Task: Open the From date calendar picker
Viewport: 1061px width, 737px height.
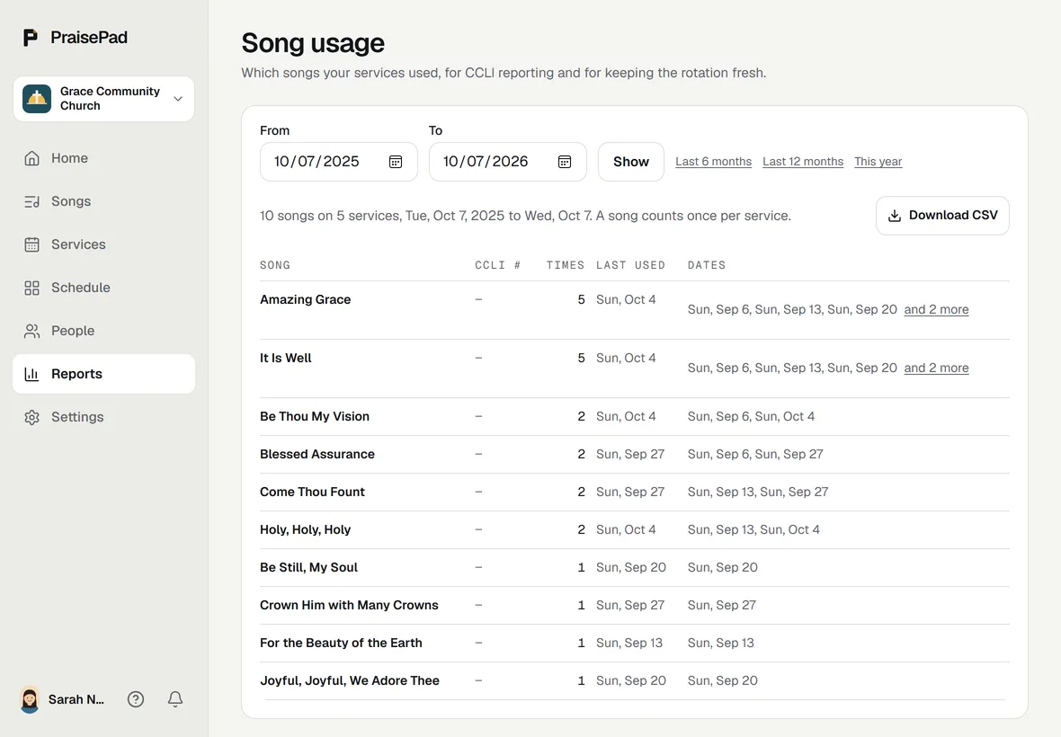Action: pos(396,162)
